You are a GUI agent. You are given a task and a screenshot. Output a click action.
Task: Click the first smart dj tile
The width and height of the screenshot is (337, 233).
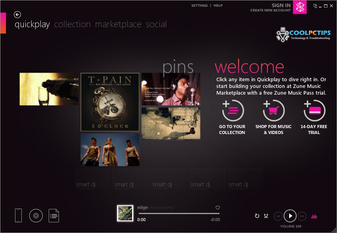click(x=93, y=179)
